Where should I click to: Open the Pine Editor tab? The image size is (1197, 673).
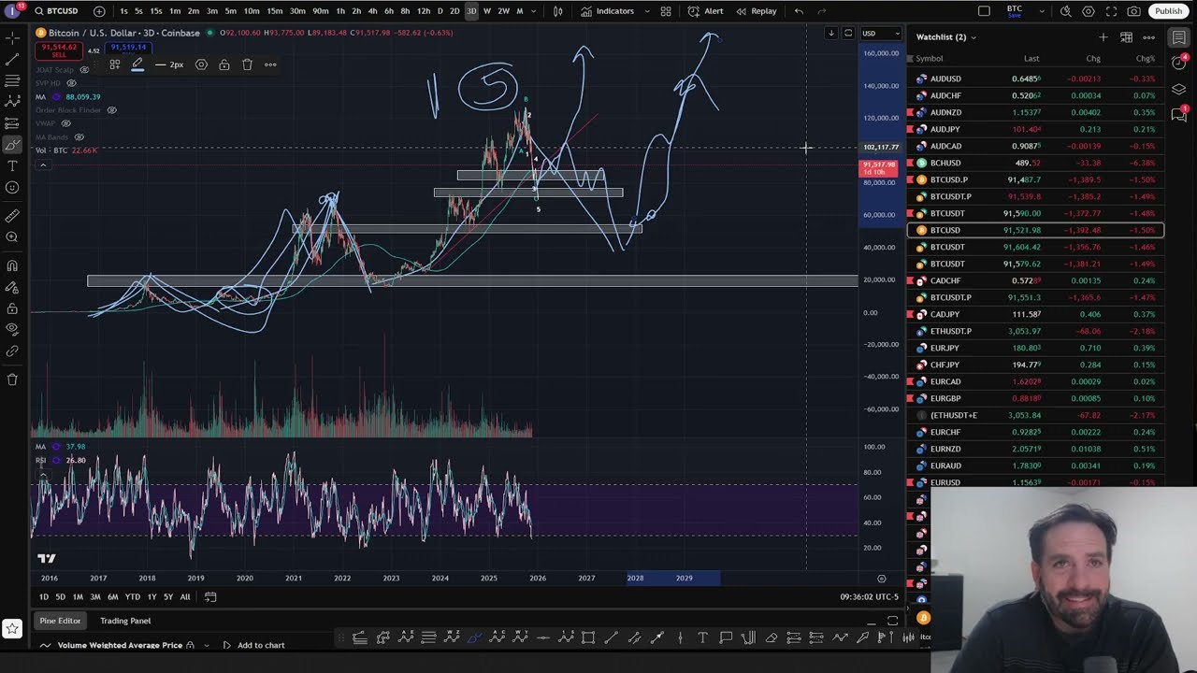[60, 621]
